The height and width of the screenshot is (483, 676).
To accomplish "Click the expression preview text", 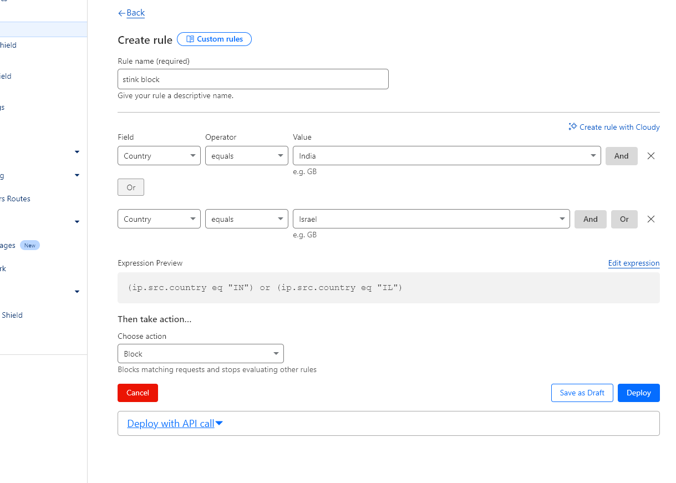I will (265, 288).
